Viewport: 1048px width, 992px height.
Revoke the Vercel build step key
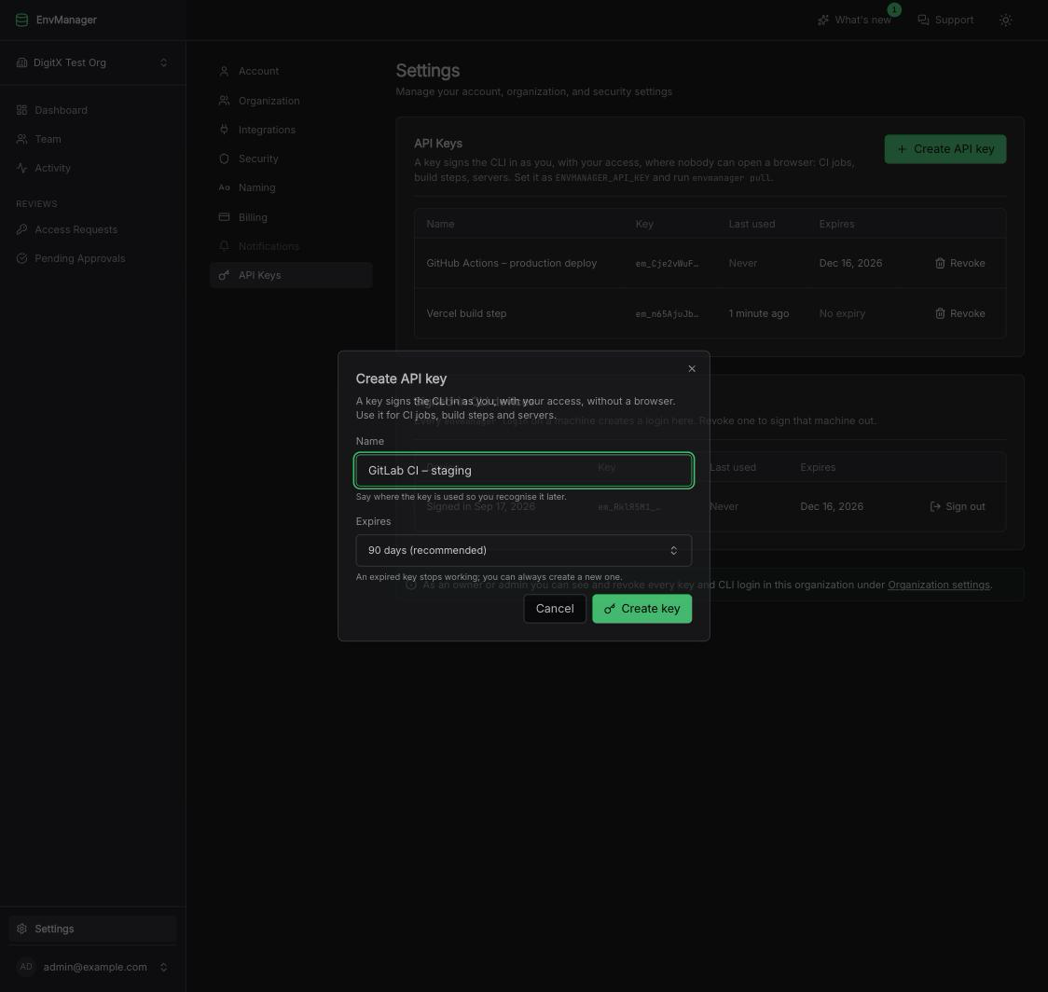(x=959, y=313)
